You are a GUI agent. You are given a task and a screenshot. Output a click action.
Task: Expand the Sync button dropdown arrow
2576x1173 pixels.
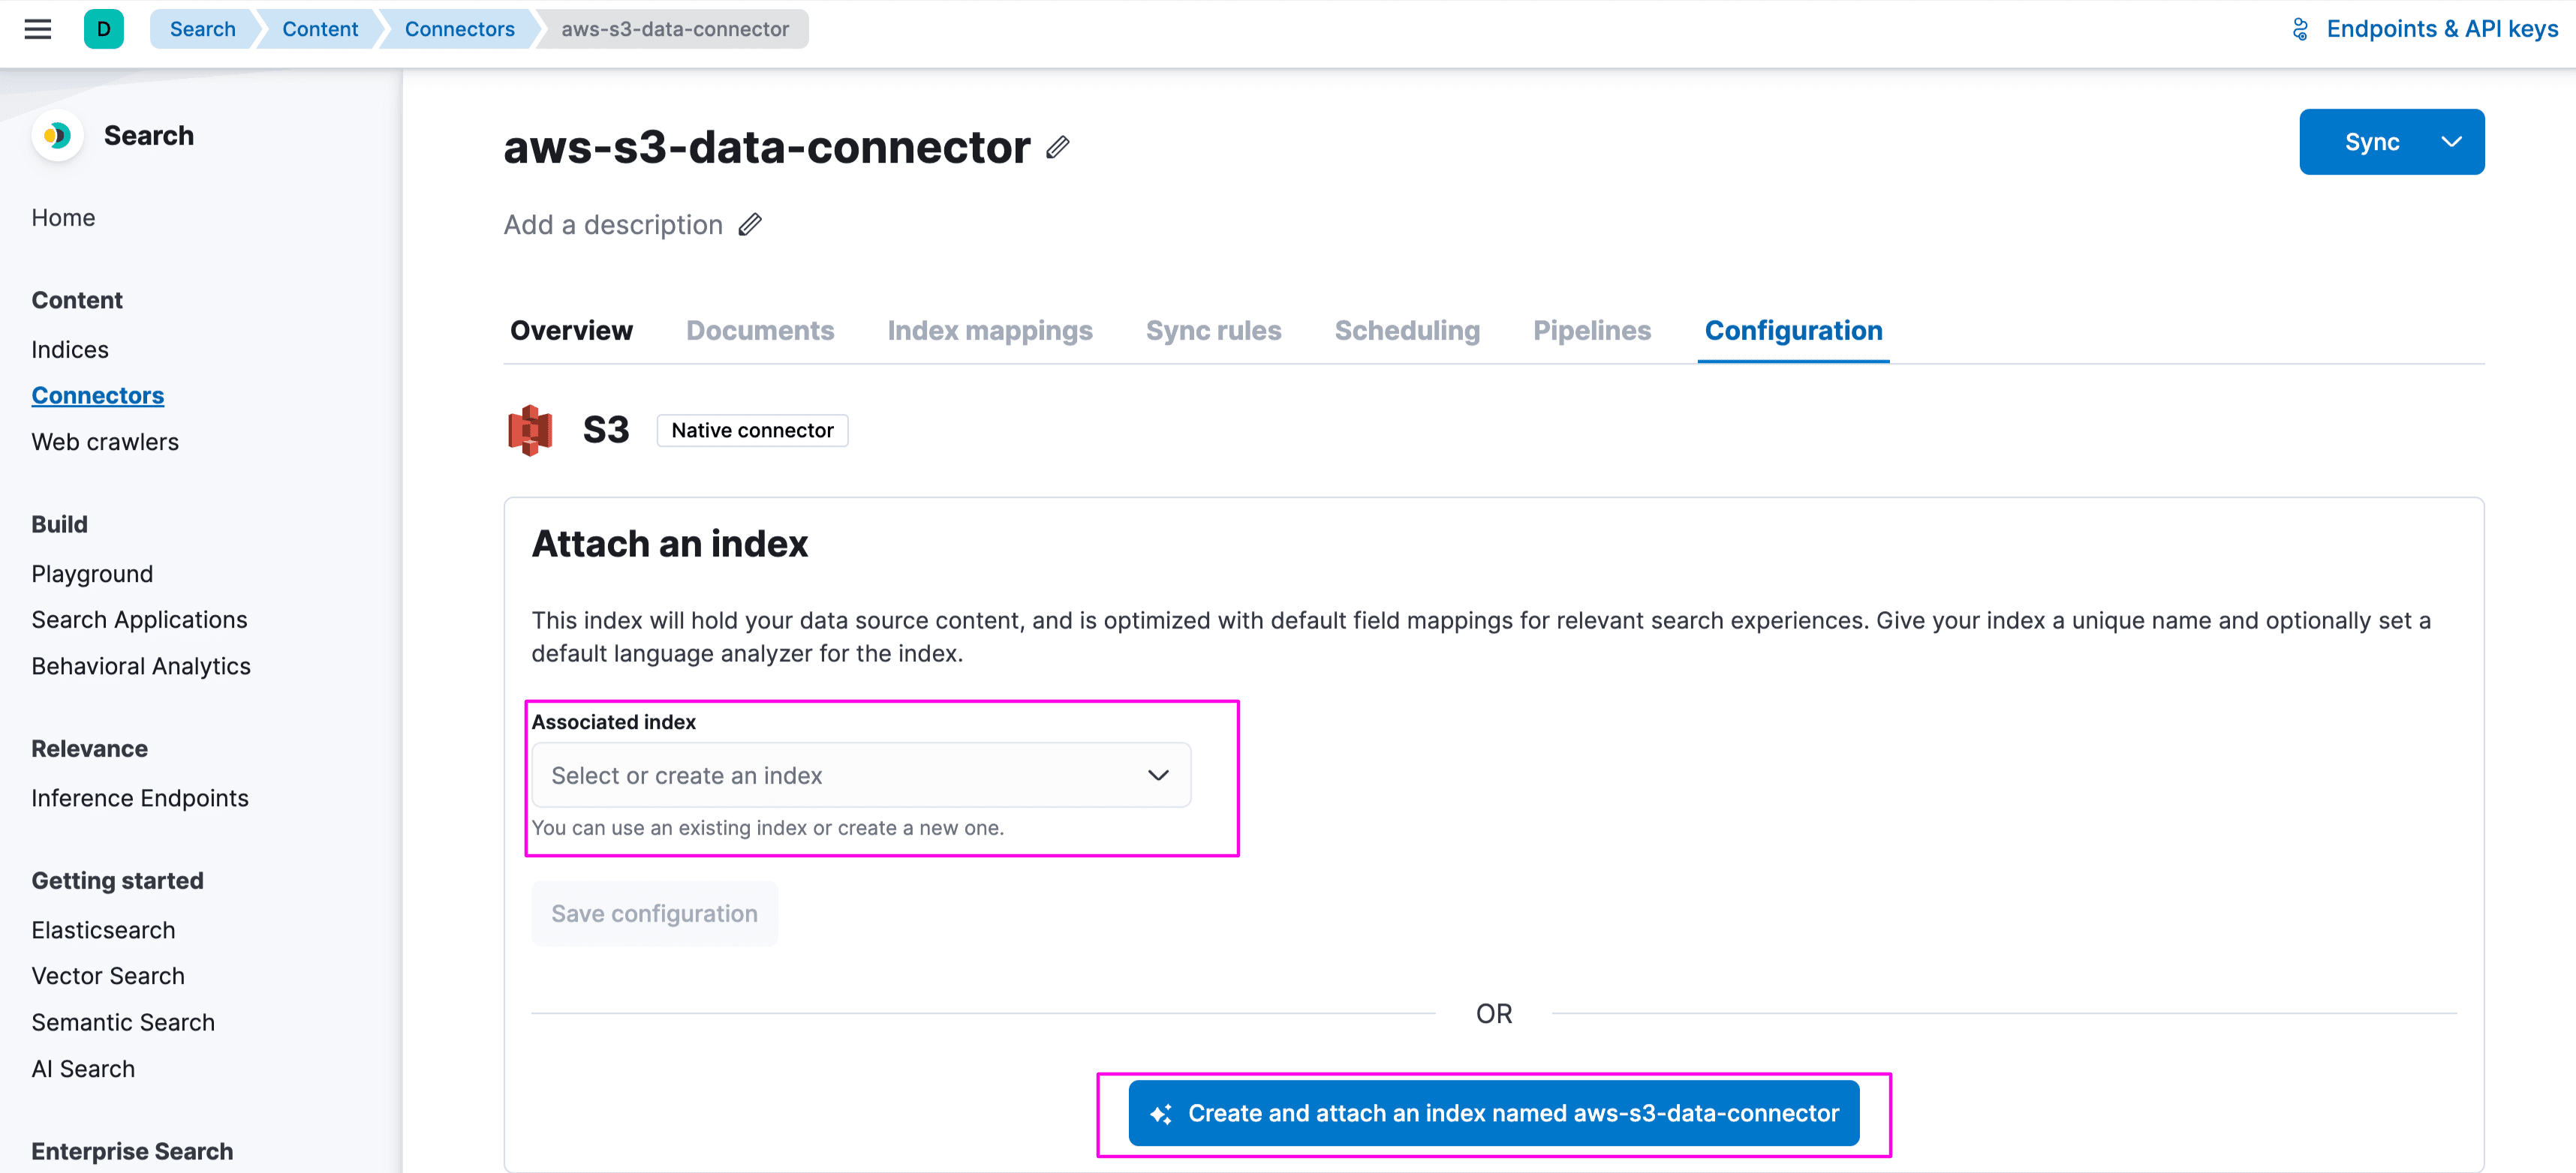pyautogui.click(x=2450, y=142)
